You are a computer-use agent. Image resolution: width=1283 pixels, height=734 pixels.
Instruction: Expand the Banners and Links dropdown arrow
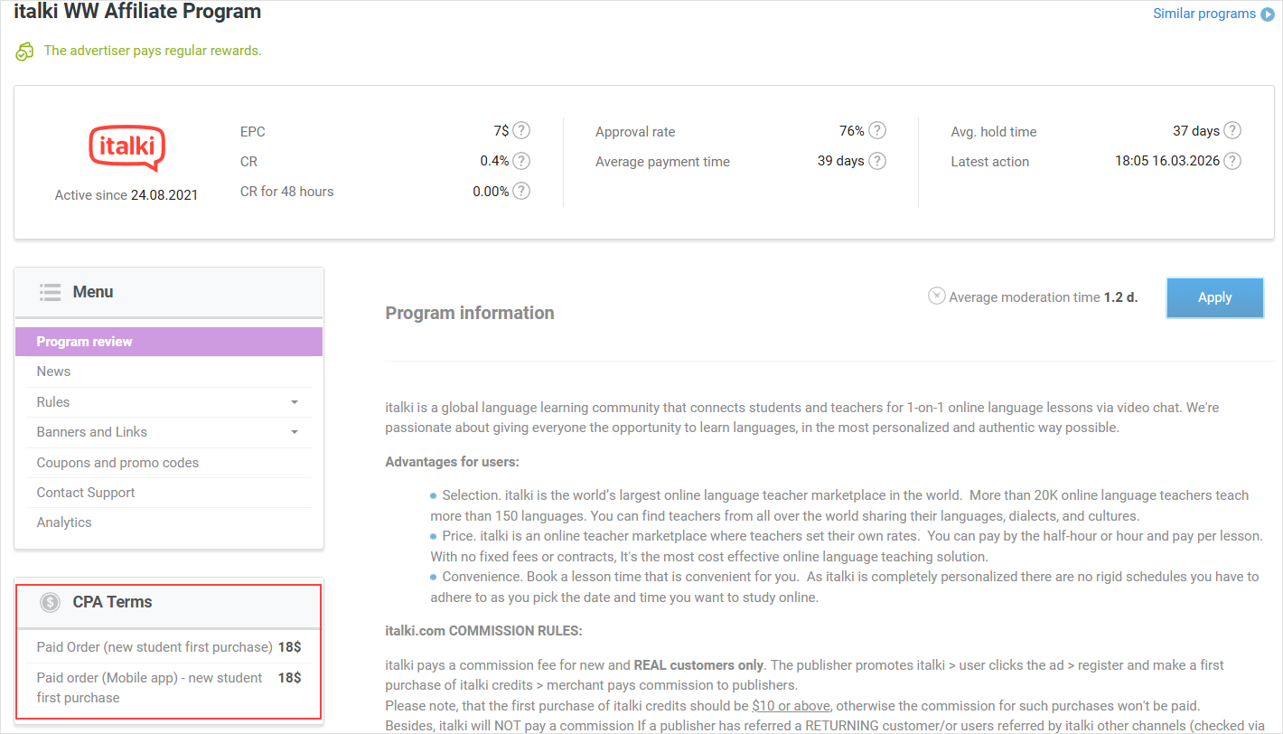pos(295,432)
